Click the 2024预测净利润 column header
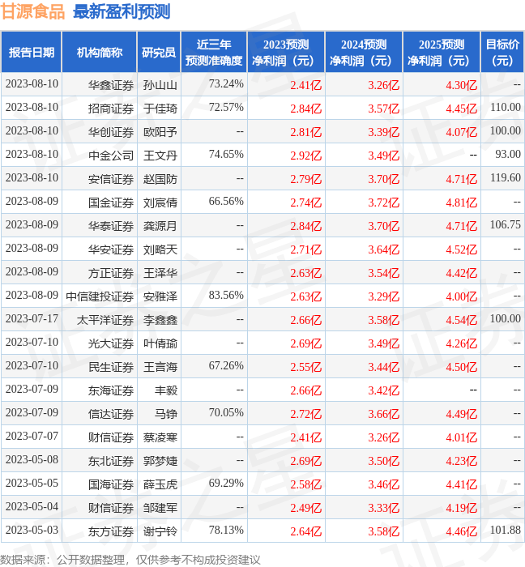Viewport: 525px width, 567px height. pyautogui.click(x=364, y=53)
